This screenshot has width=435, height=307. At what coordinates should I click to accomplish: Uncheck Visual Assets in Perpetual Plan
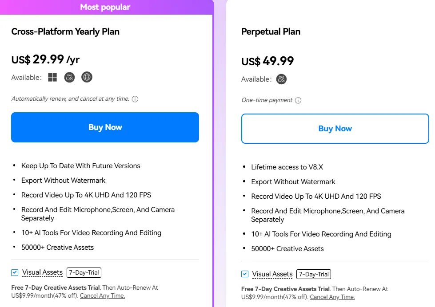(245, 274)
